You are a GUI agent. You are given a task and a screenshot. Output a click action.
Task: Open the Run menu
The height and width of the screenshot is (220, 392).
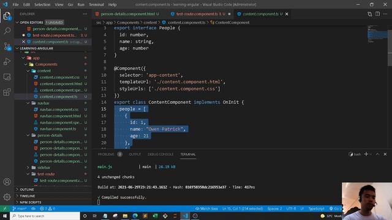[x=81, y=4]
